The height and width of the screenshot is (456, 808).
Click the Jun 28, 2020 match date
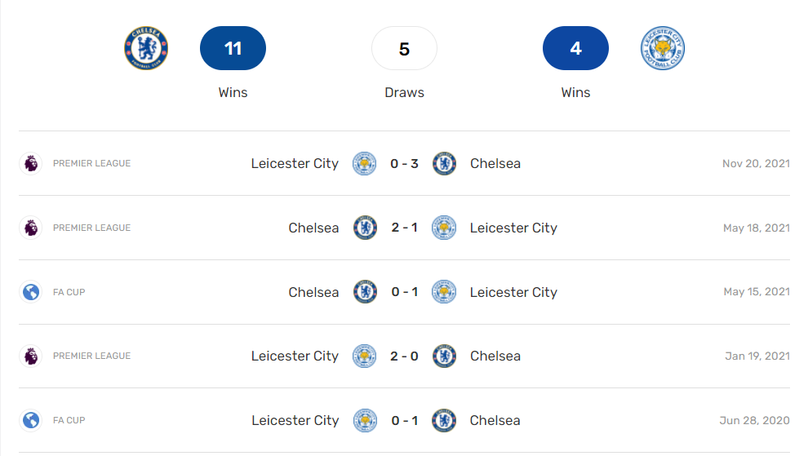(x=754, y=420)
